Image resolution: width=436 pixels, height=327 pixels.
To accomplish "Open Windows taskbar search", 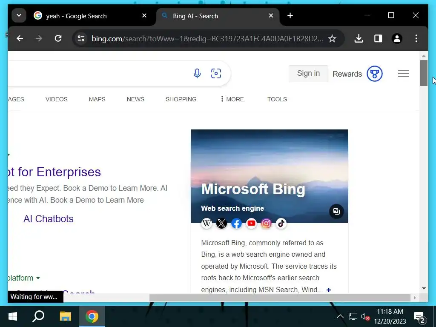I will click(38, 316).
